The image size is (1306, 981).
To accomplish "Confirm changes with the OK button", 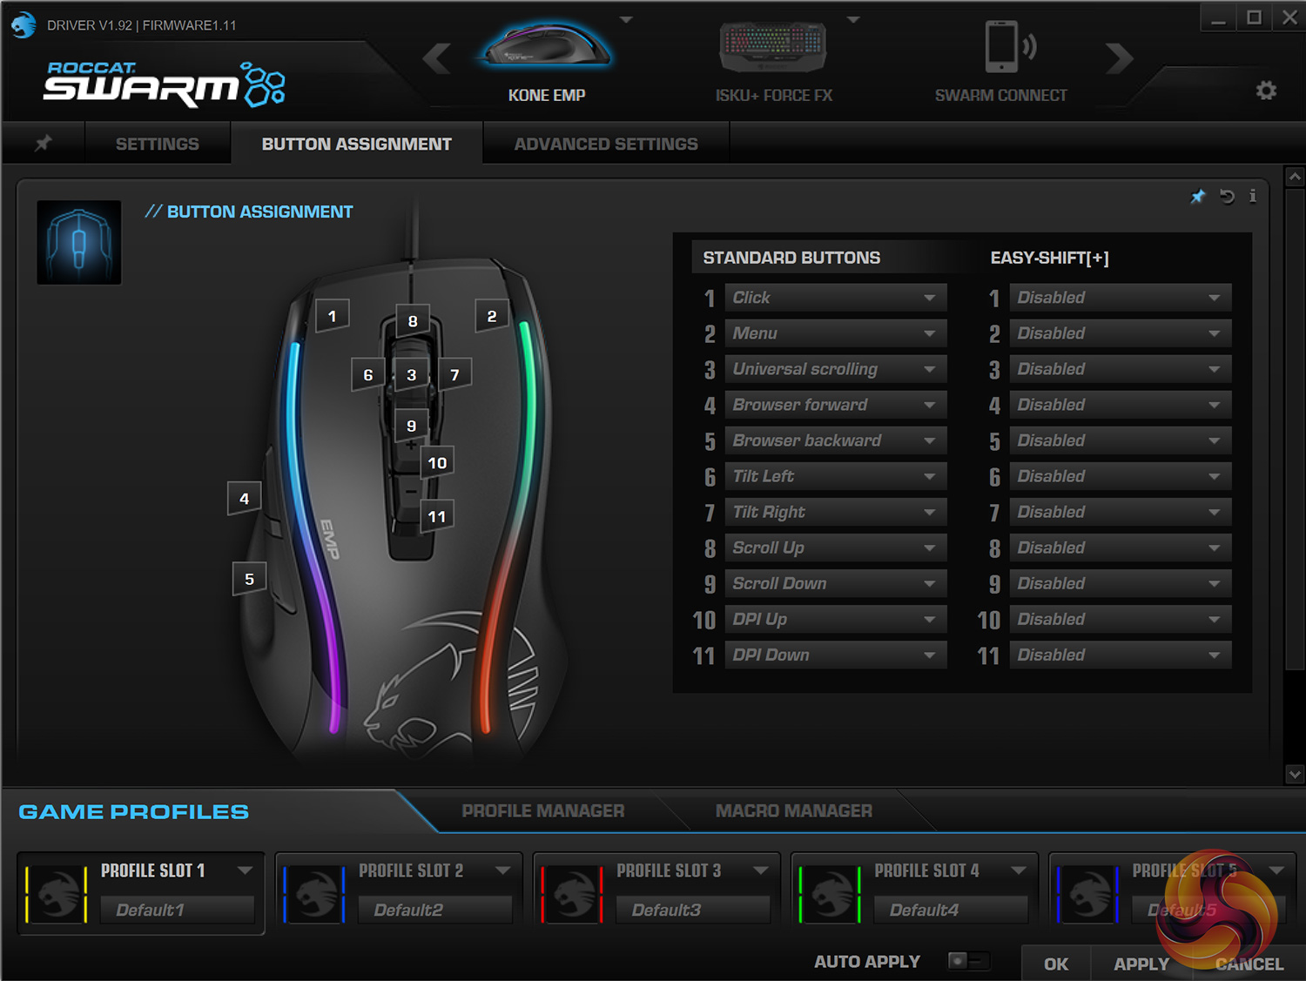I will point(1056,964).
